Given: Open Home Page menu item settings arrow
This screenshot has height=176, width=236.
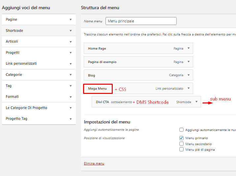Looking at the screenshot, I should click(189, 48).
